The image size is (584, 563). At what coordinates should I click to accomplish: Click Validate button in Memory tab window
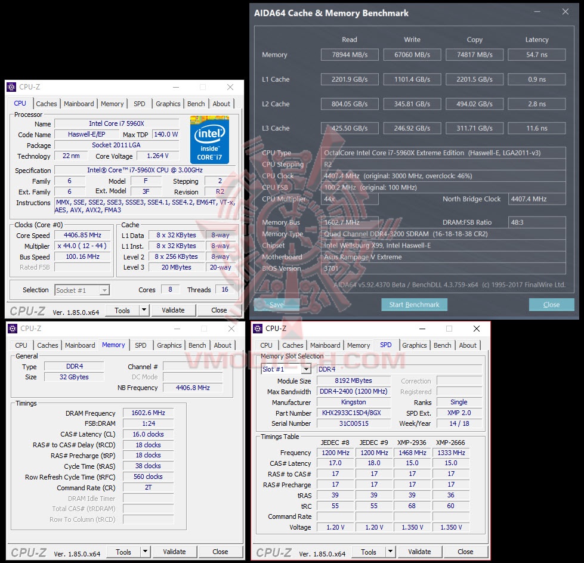click(x=174, y=552)
